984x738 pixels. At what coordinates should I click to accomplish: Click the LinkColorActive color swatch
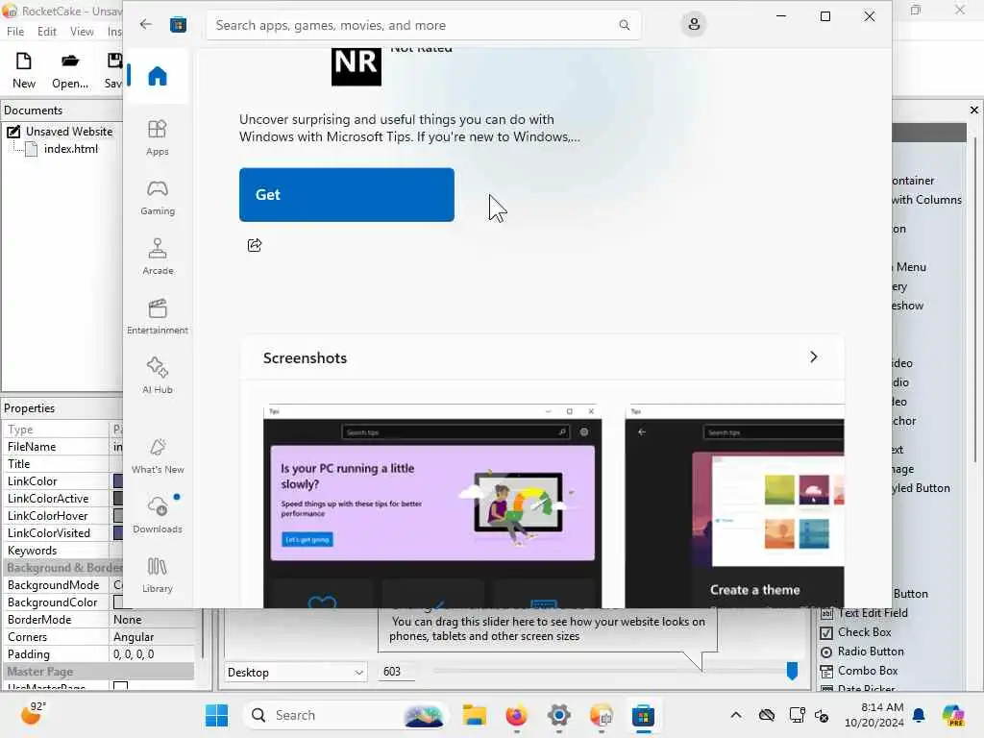click(x=118, y=499)
